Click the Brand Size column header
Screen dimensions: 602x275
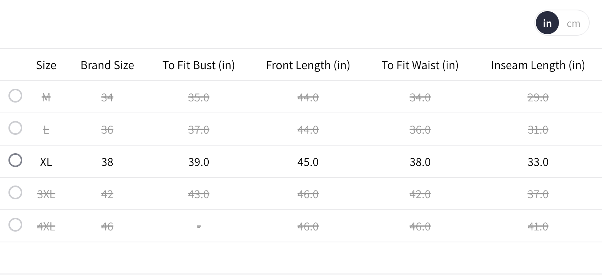click(x=107, y=65)
